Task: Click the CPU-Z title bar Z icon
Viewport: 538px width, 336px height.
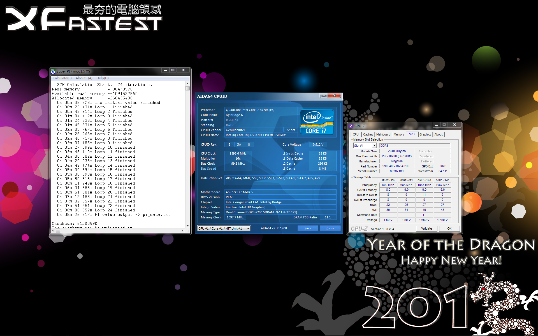Action: pyautogui.click(x=351, y=126)
